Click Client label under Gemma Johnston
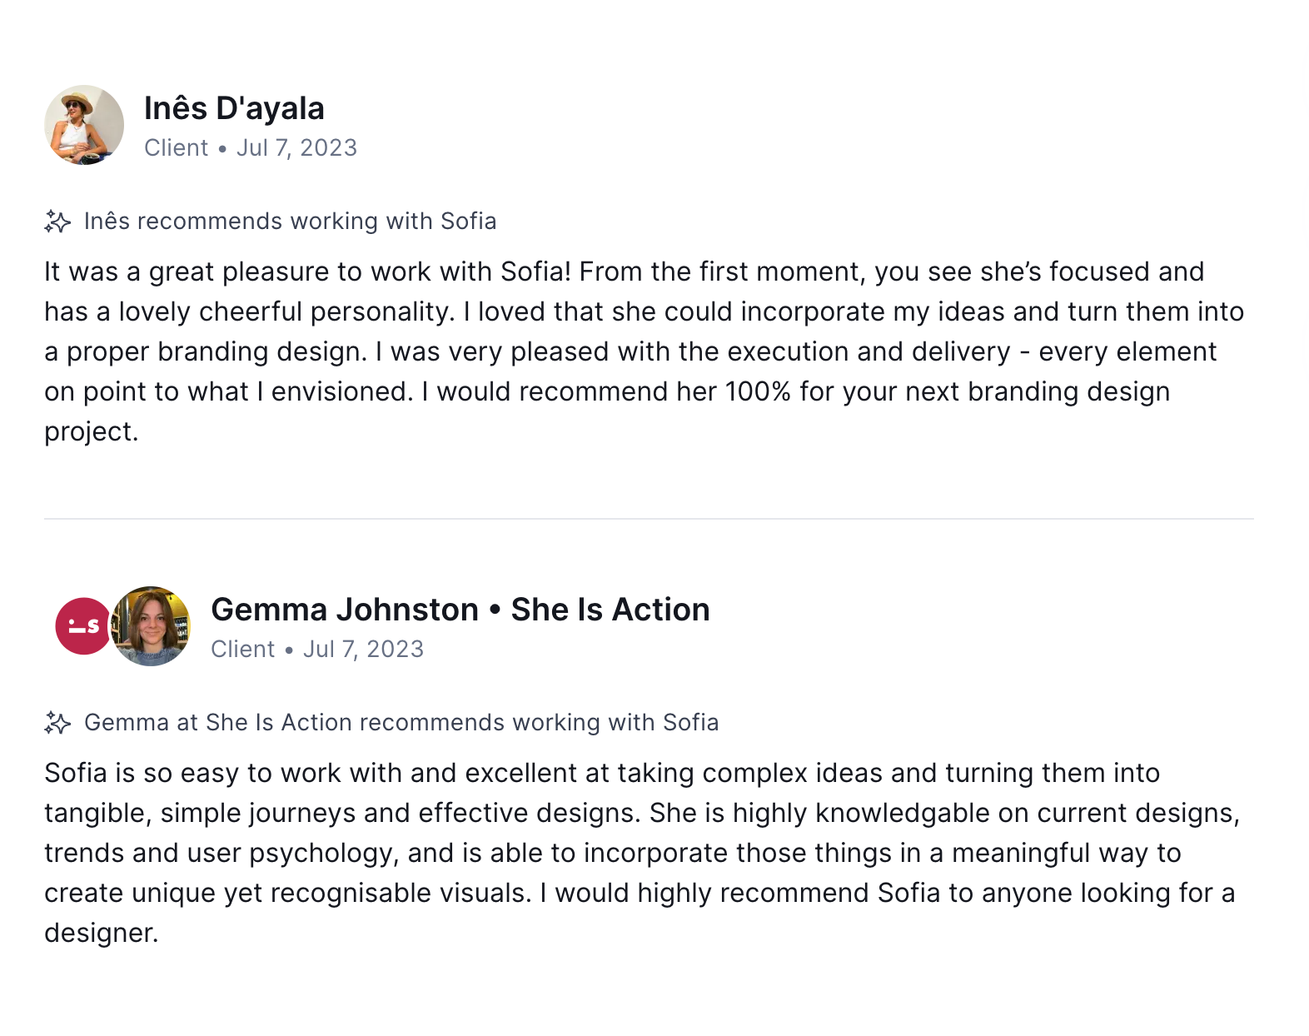The width and height of the screenshot is (1309, 1036). (x=242, y=650)
